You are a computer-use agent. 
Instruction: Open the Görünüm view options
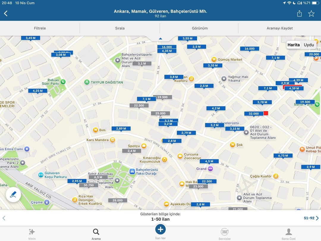click(x=200, y=28)
